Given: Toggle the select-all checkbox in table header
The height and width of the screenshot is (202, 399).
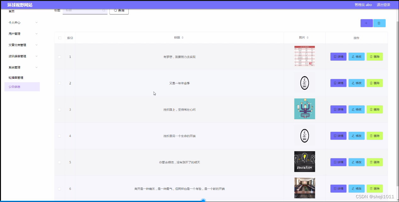Looking at the screenshot, I should point(60,37).
